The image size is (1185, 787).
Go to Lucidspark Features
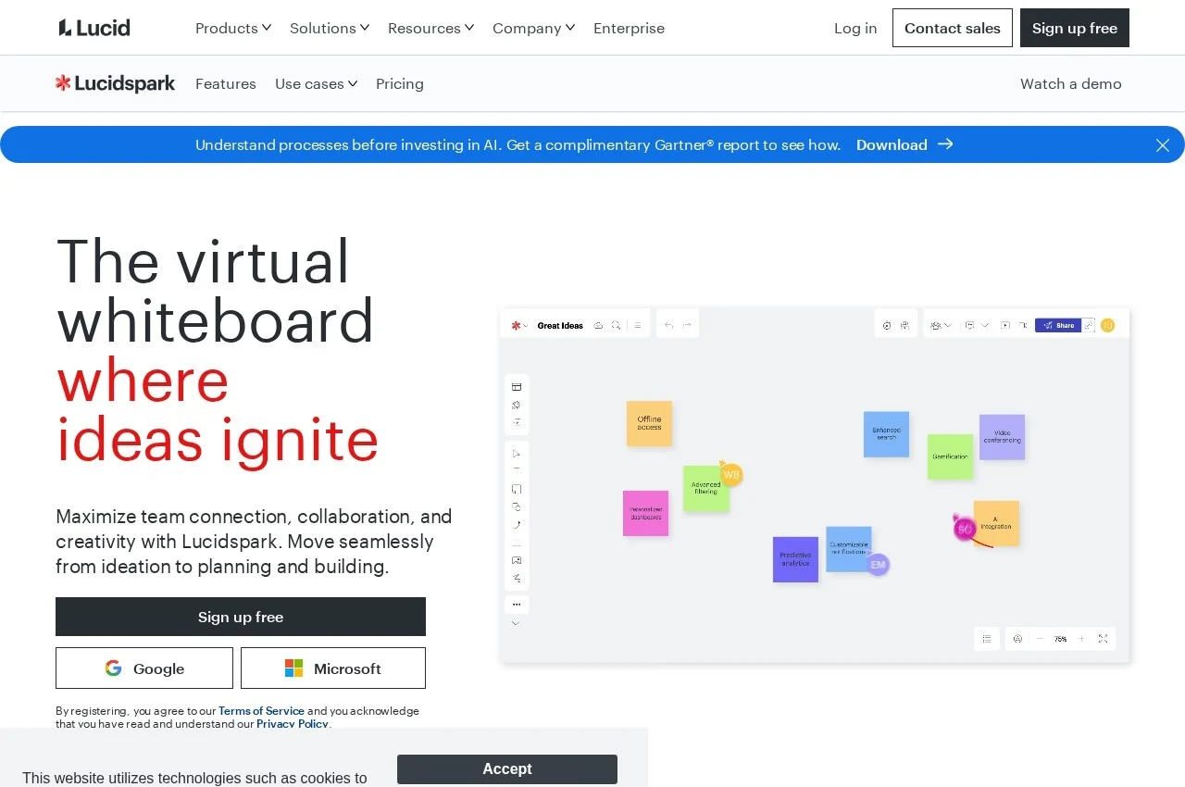pyautogui.click(x=226, y=83)
